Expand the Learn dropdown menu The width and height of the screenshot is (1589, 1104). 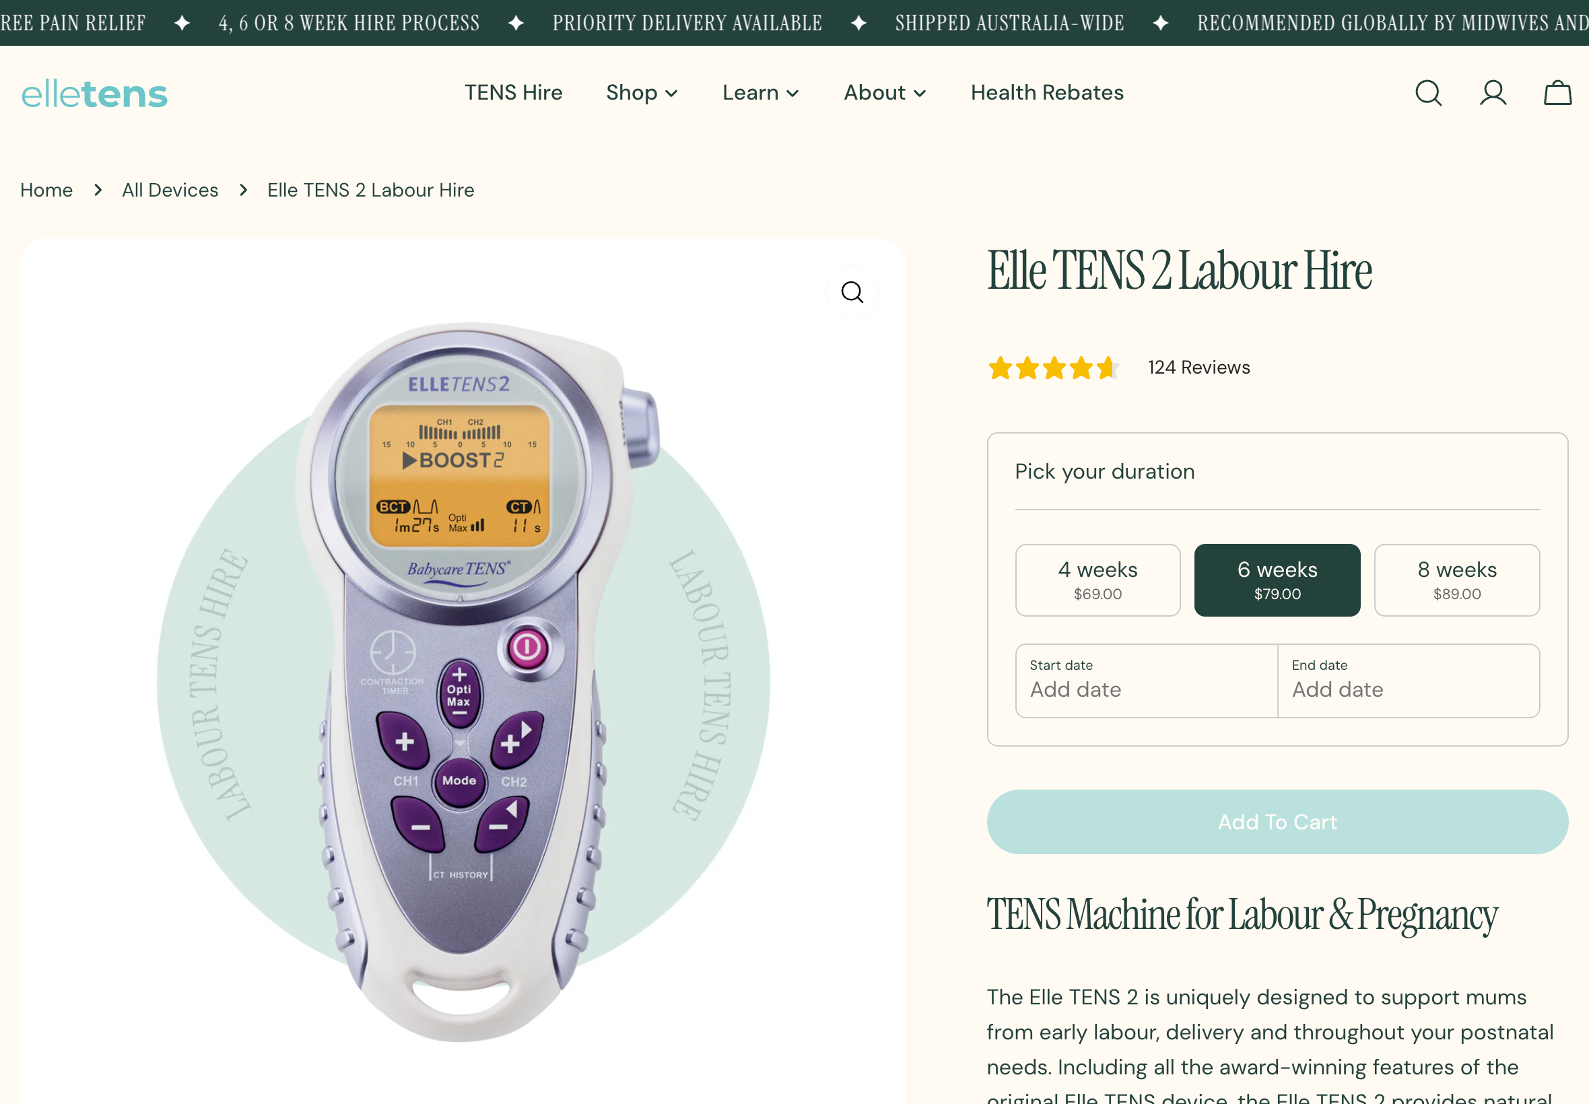point(760,93)
